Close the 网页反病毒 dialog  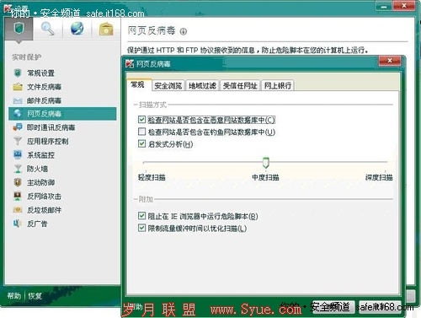(390, 61)
